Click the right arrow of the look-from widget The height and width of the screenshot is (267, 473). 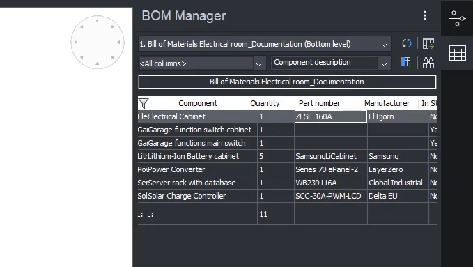coord(119,43)
